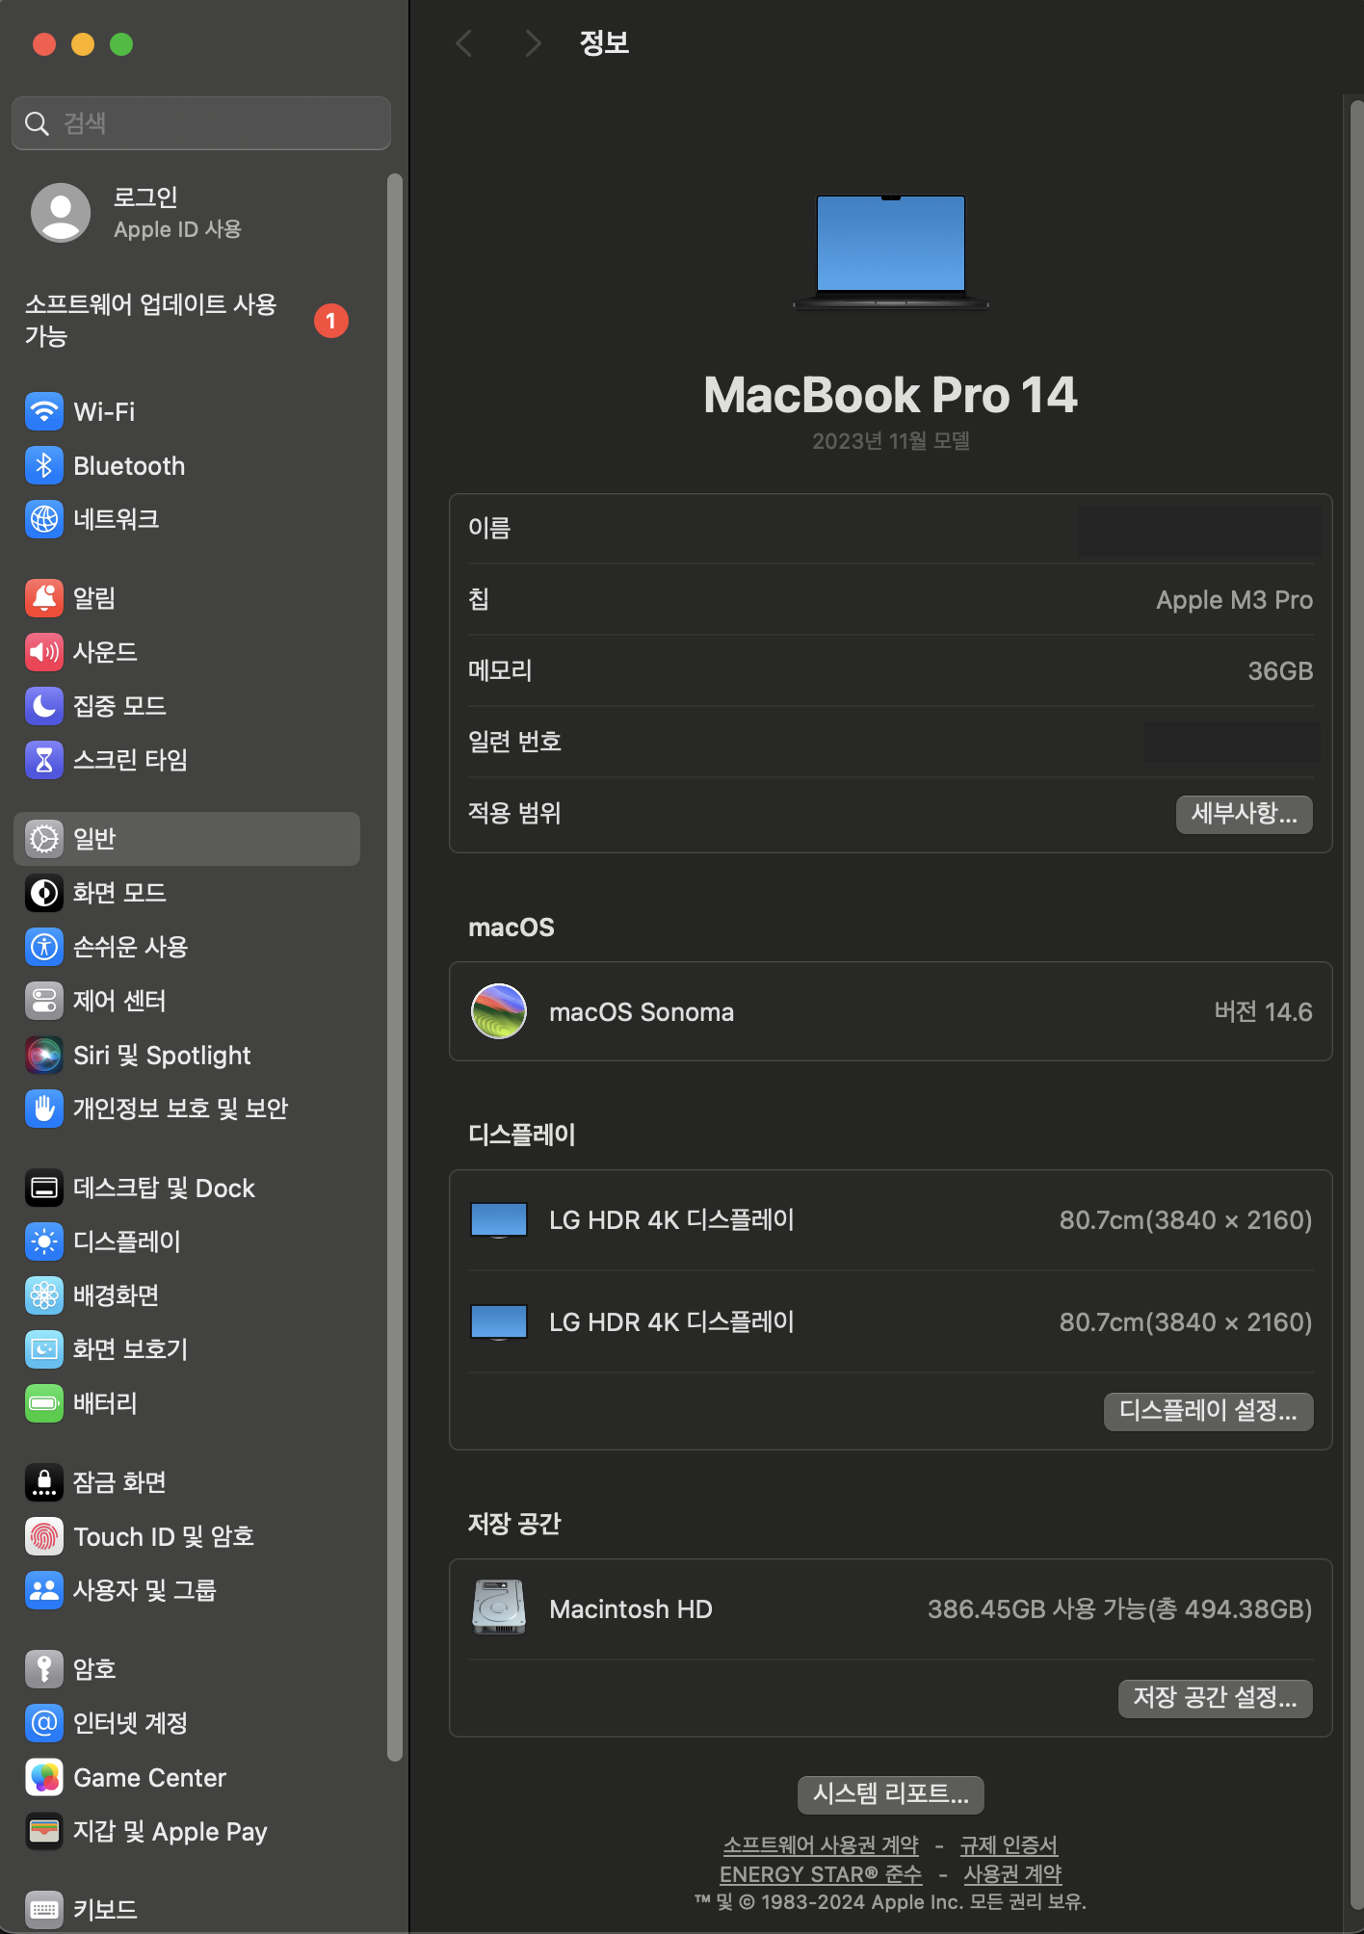The width and height of the screenshot is (1364, 1934).
Task: Click the macOS section heading
Action: pos(511,928)
